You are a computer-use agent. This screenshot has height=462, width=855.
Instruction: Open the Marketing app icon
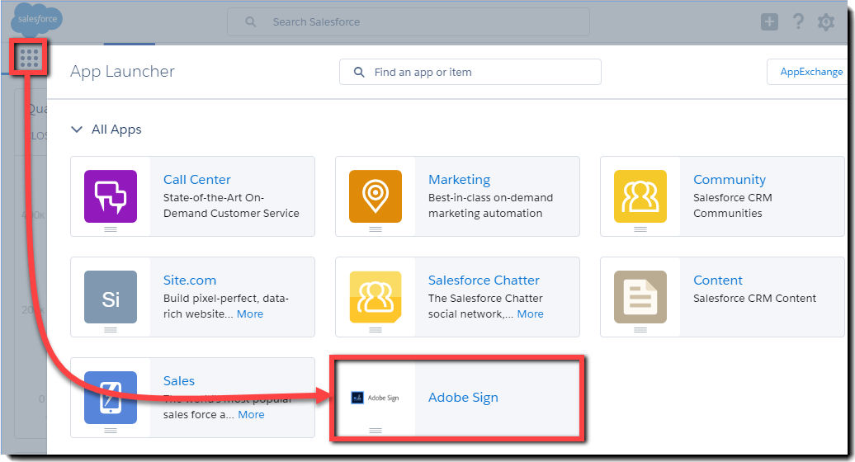click(376, 196)
